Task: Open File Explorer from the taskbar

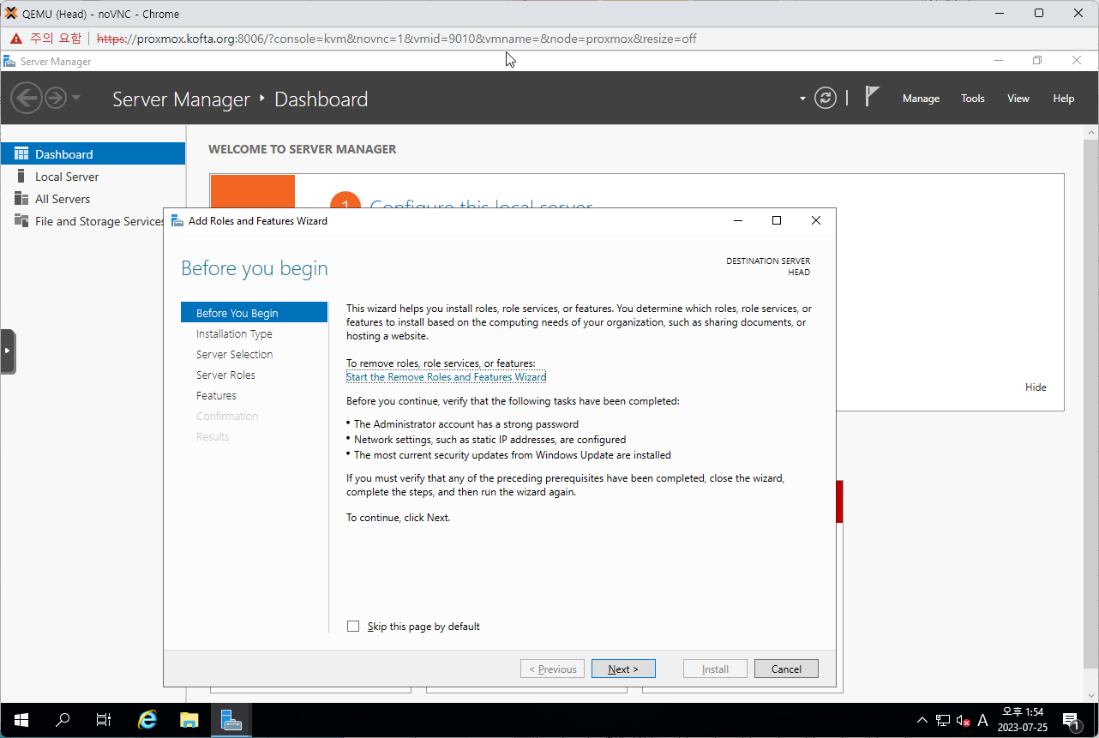Action: [189, 720]
